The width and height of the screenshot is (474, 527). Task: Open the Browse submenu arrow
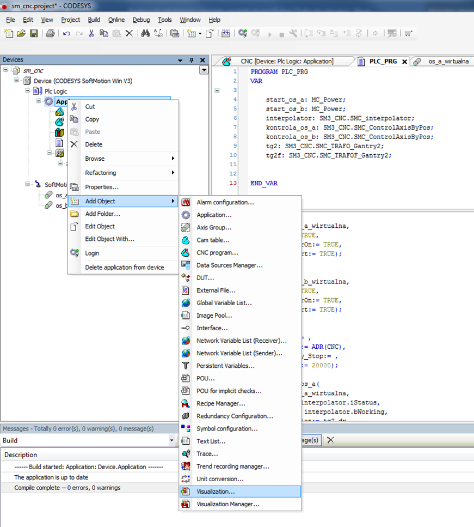click(x=173, y=158)
